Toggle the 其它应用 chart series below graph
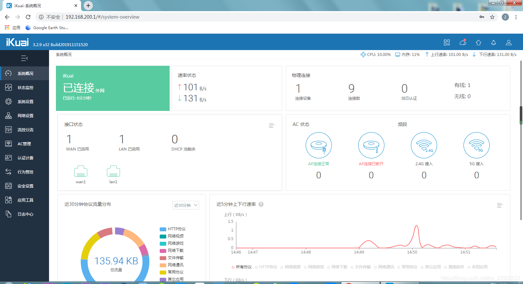This screenshot has width=523, height=284. click(x=430, y=267)
